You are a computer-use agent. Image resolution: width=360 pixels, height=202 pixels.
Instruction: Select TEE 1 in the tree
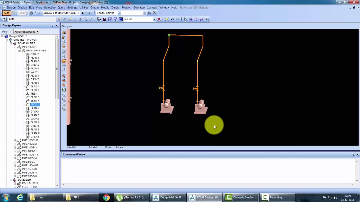tap(34, 94)
